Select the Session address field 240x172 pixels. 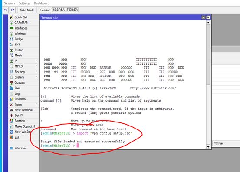65,10
